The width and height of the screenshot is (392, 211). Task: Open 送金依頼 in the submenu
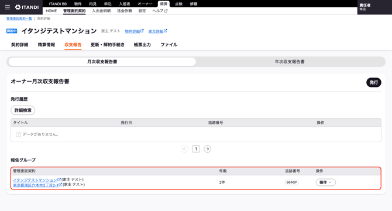click(x=125, y=10)
